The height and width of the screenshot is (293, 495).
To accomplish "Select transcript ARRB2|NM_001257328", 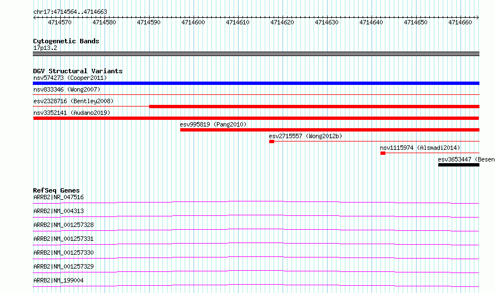I will point(63,225).
